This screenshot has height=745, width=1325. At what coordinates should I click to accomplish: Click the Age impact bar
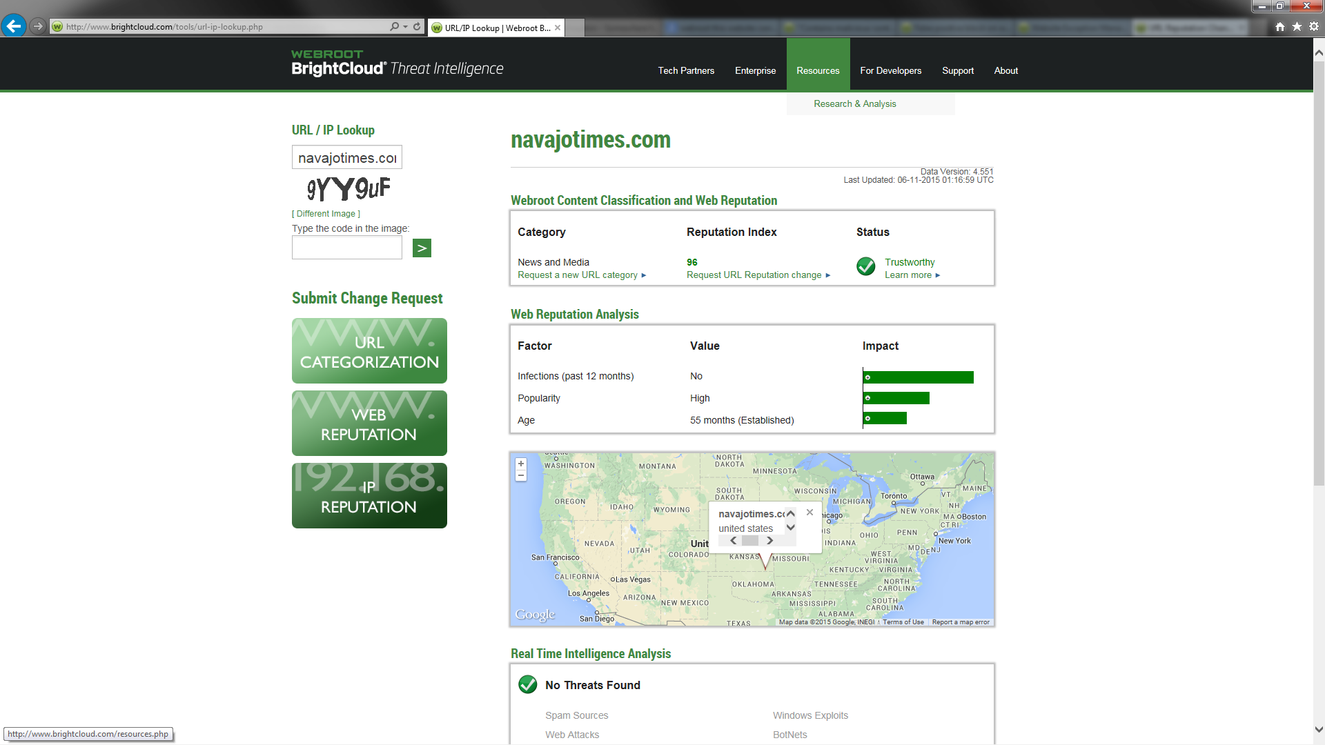(x=885, y=418)
